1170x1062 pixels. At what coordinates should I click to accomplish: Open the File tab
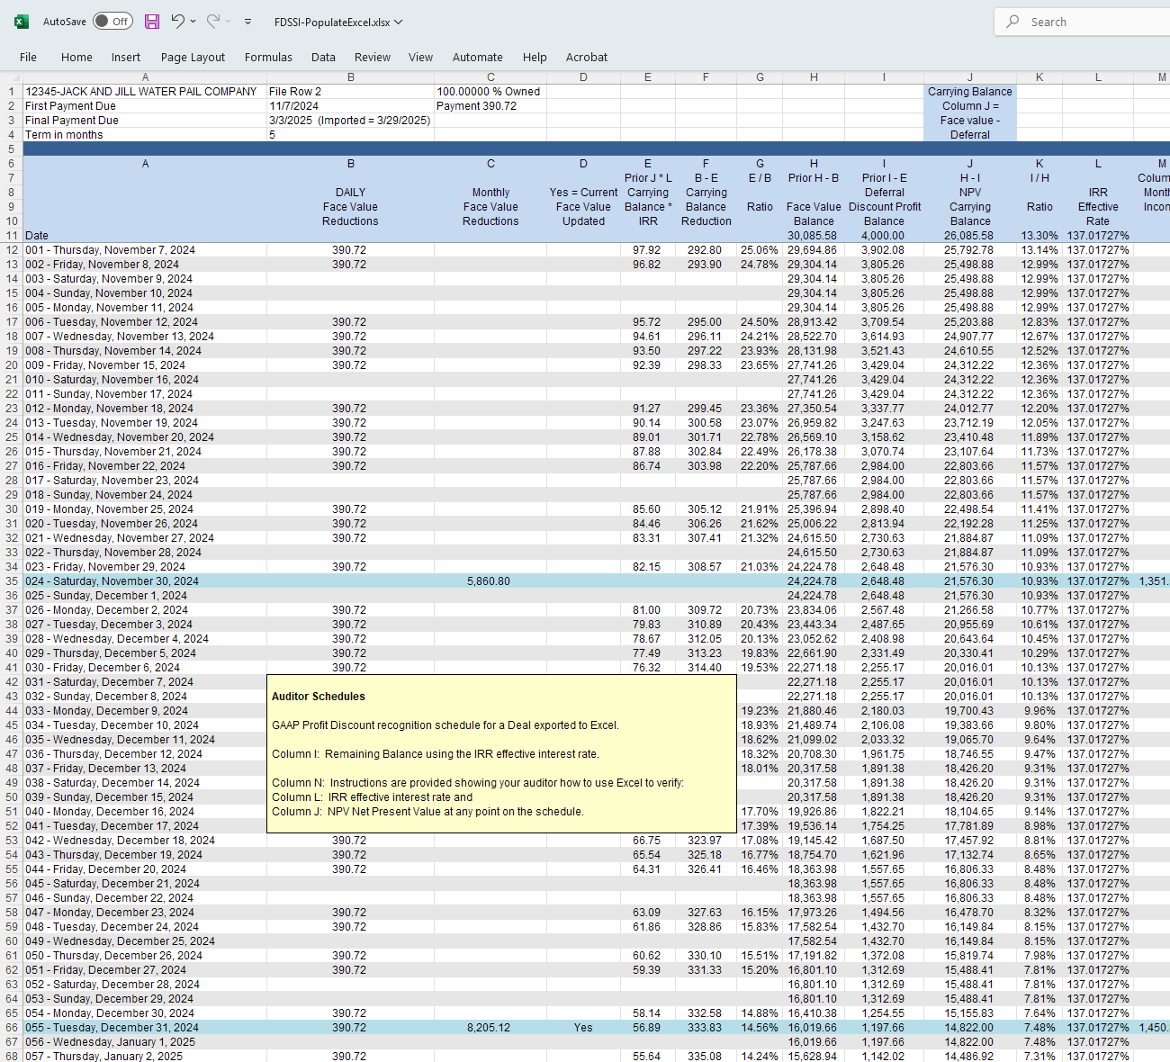point(29,57)
